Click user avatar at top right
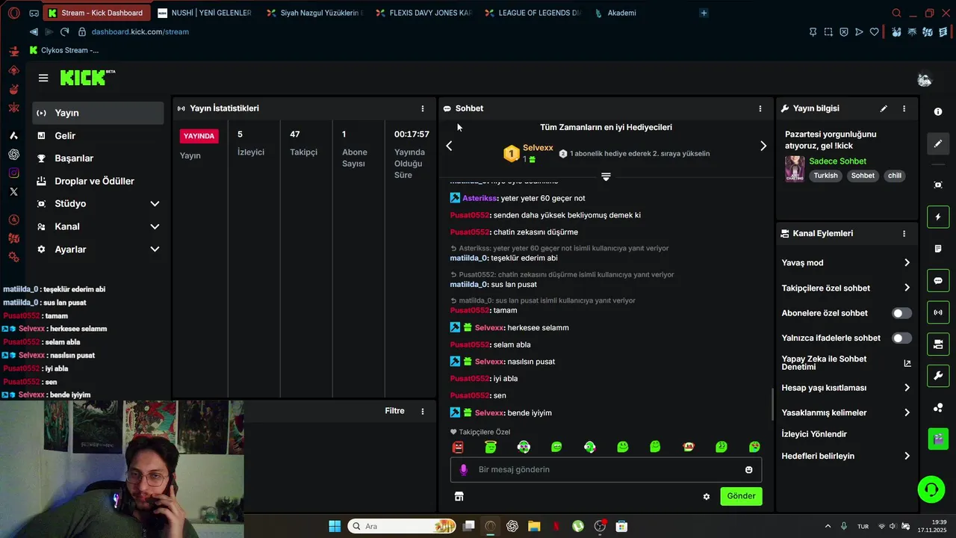956x538 pixels. click(x=925, y=78)
